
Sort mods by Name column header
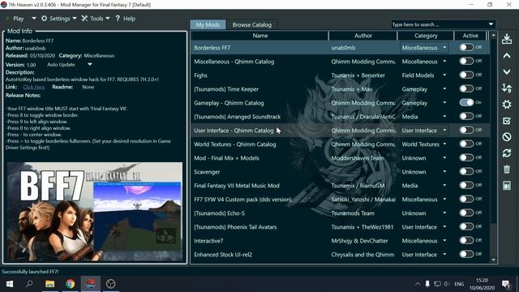[259, 36]
